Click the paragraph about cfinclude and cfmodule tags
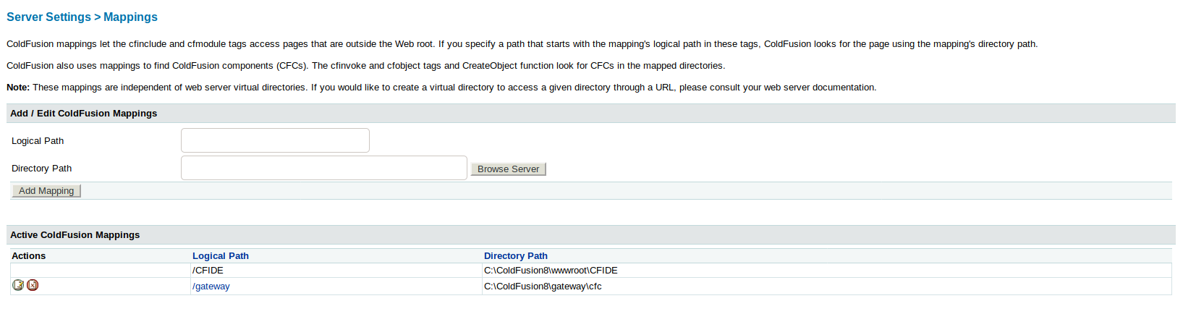The image size is (1183, 314). click(522, 43)
